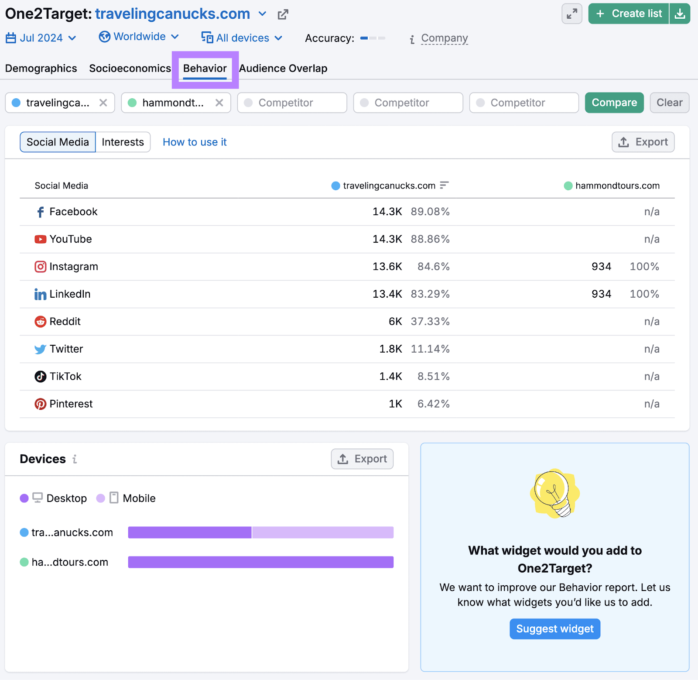The height and width of the screenshot is (680, 698).
Task: Export the Social Media table
Action: [x=643, y=142]
